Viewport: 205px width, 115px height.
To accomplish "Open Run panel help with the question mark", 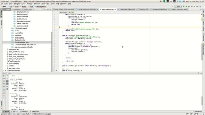I will (4, 98).
